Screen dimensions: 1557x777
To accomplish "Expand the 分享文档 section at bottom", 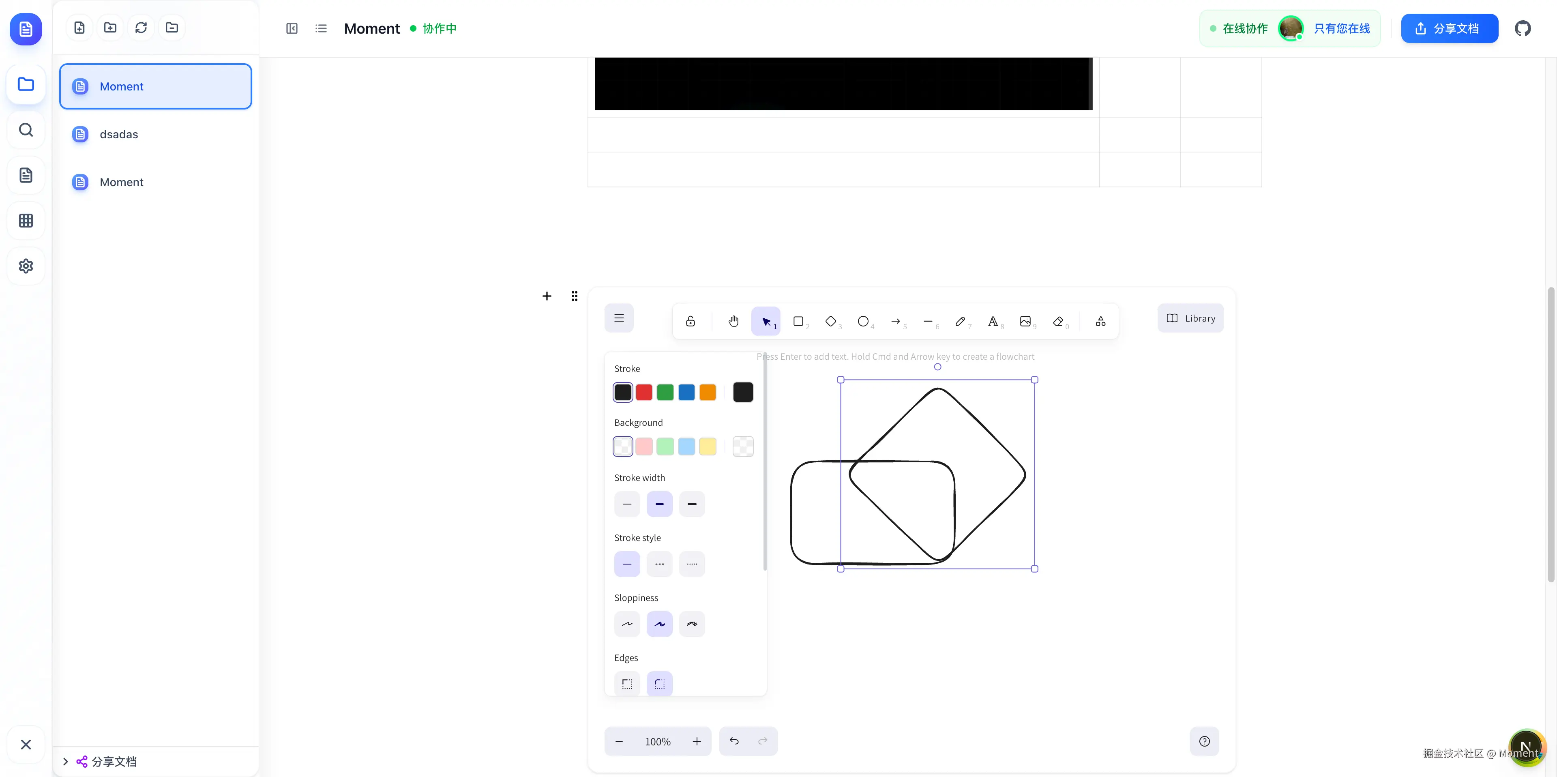I will point(66,761).
